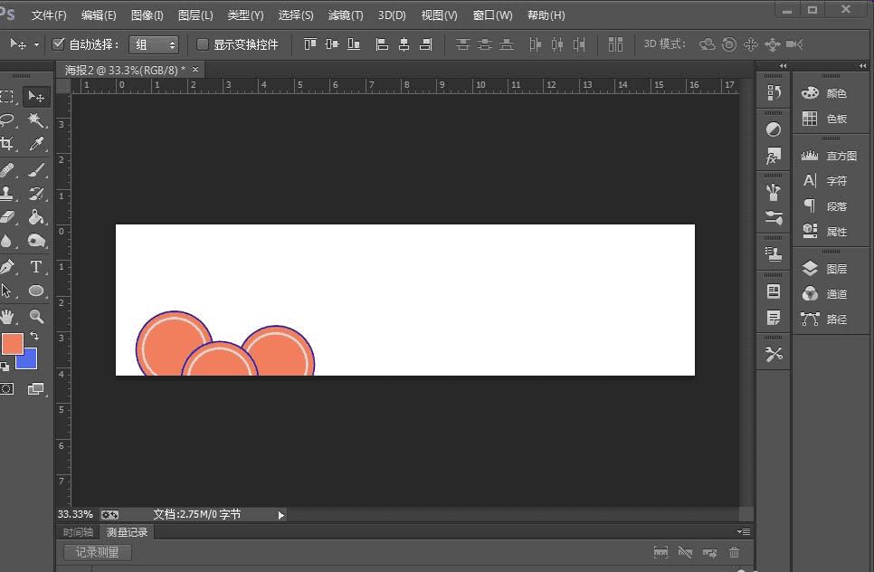The image size is (874, 572).
Task: Choose the Pen tool
Action: pos(7,267)
